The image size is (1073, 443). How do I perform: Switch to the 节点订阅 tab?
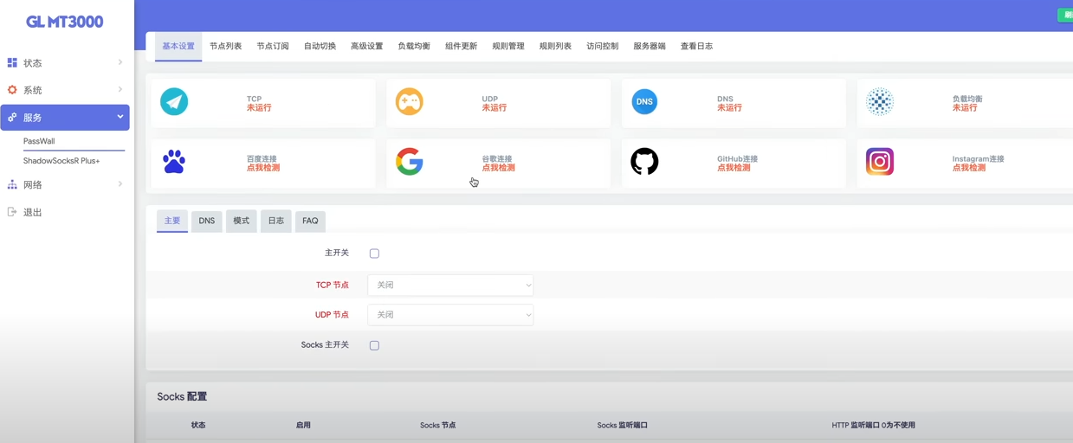point(273,47)
